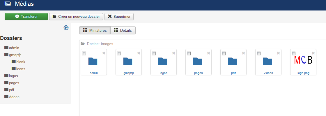Click the pdf folder icon in thumbnails
Screen dimensions: 326x116
233,61
